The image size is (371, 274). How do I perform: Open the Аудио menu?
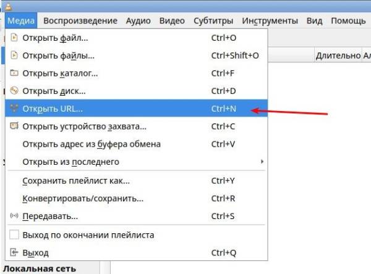click(138, 20)
